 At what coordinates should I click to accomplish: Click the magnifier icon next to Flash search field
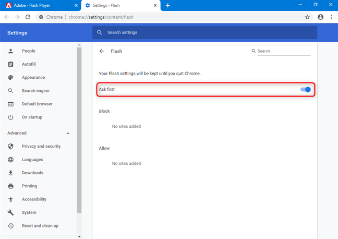[253, 51]
